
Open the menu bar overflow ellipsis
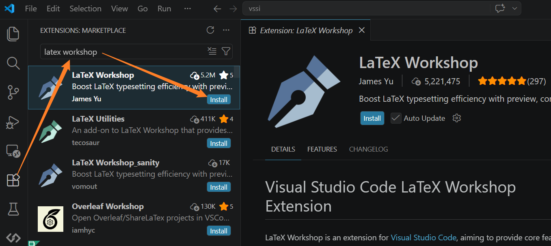(x=187, y=9)
